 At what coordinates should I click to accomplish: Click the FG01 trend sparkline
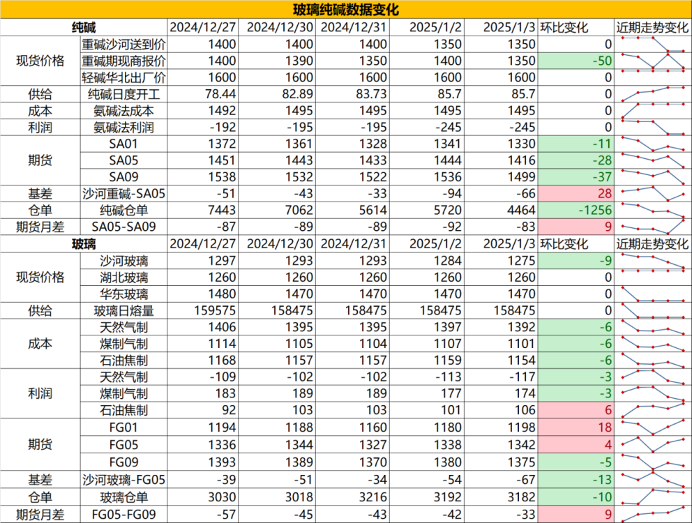tap(653, 427)
